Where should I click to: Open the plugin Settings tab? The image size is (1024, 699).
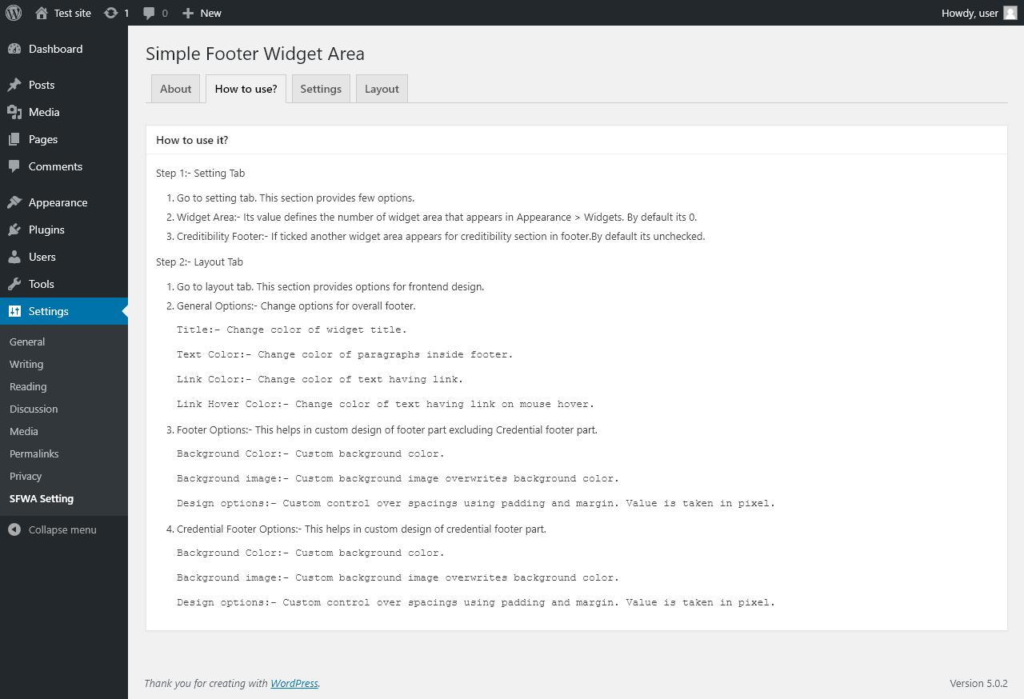pos(321,89)
